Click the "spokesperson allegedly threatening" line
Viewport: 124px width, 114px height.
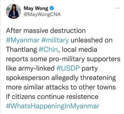(61, 78)
